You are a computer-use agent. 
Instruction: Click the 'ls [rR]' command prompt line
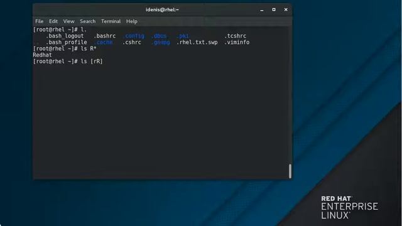pos(68,62)
